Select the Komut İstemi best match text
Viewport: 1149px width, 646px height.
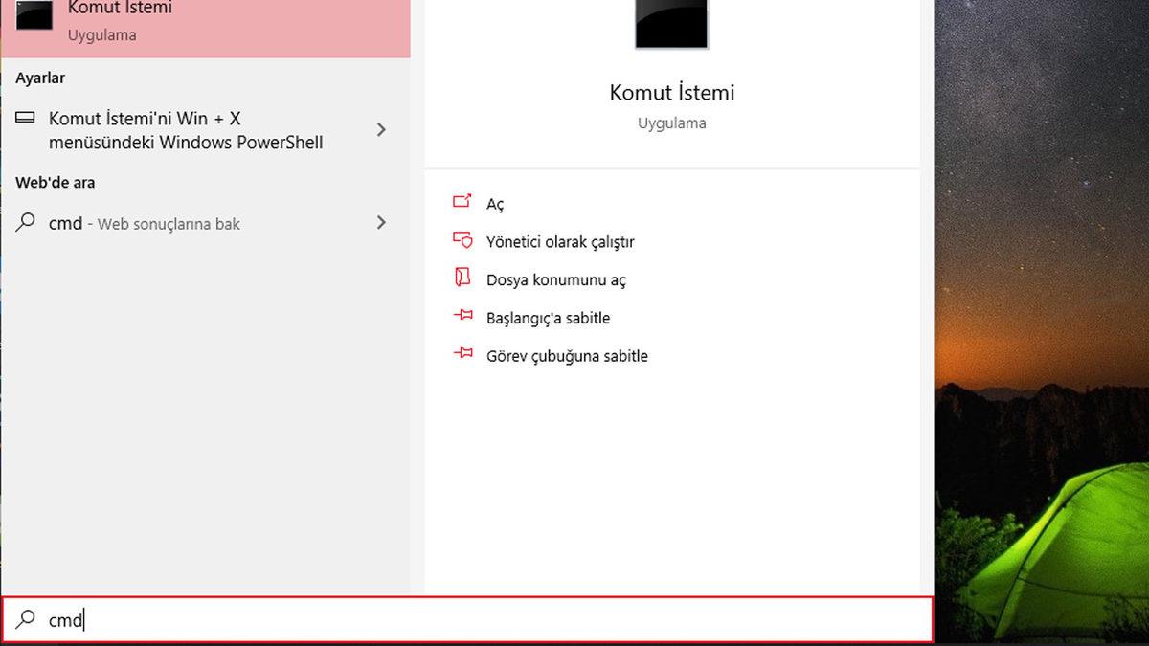[x=120, y=9]
